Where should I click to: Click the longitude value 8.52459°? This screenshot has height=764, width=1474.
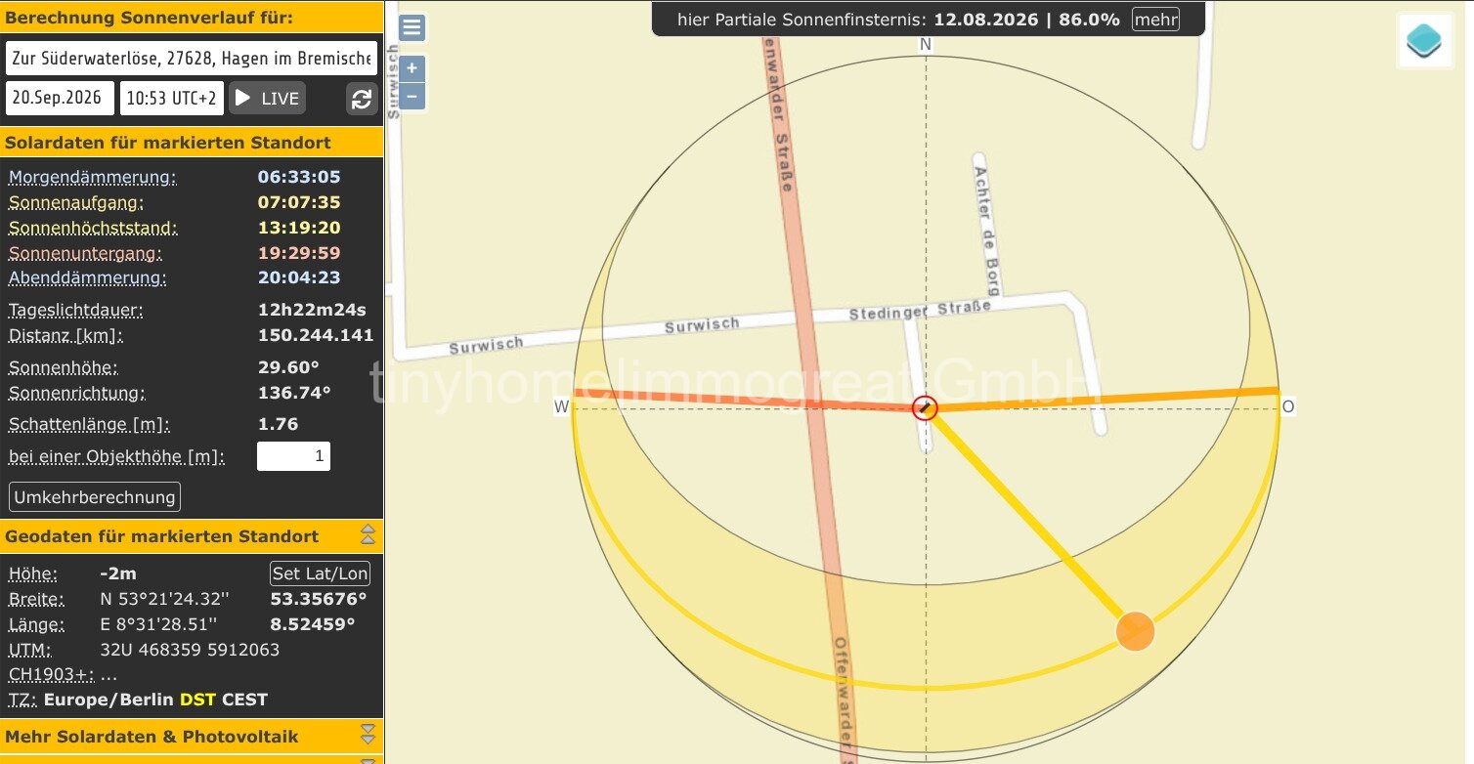[x=313, y=624]
